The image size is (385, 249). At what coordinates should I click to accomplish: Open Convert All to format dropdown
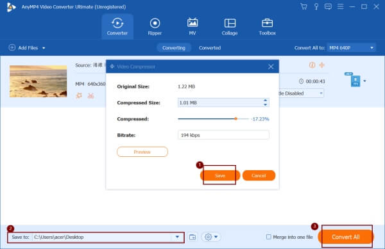(x=351, y=48)
